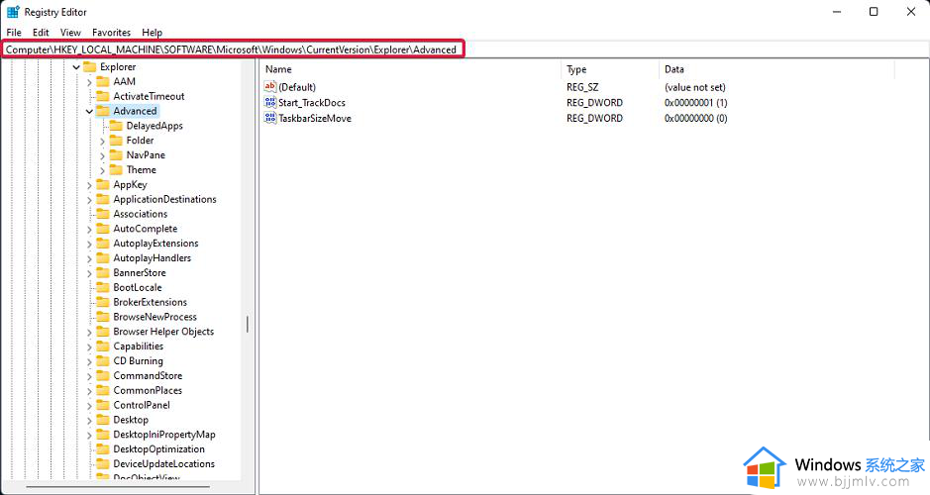The height and width of the screenshot is (495, 930).
Task: Expand the AppKey key
Action: click(x=89, y=185)
